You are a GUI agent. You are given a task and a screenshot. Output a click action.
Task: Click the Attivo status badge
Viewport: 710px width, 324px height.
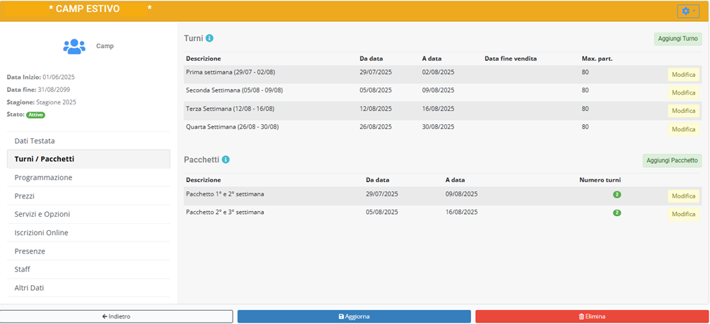click(35, 114)
